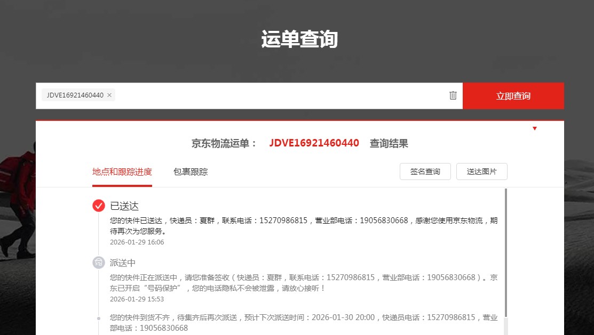594x335 pixels.
Task: Focus the empty area of the tracking number input
Action: [278, 96]
